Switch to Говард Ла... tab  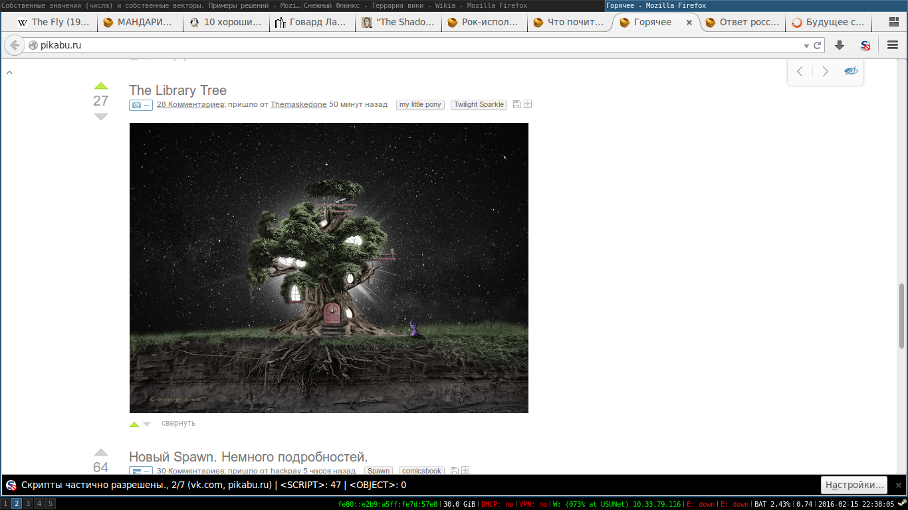coord(312,22)
